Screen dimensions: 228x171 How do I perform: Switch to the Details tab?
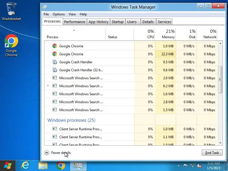point(148,22)
